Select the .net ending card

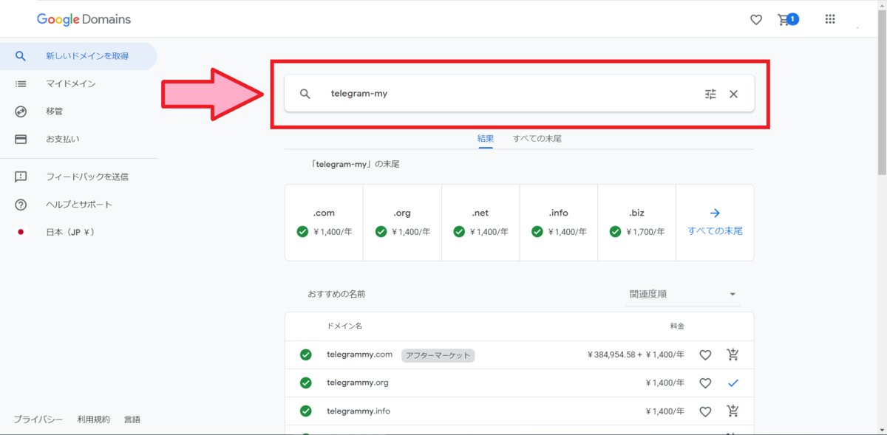click(480, 222)
